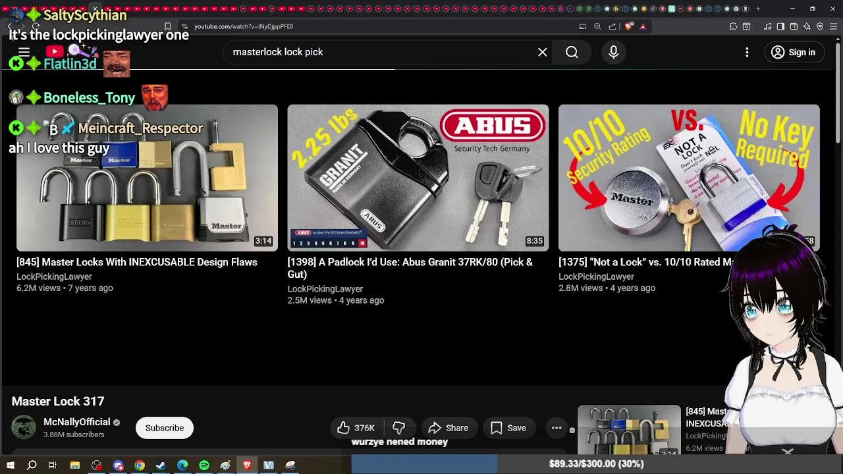The image size is (843, 474).
Task: Open the Brave main hamburger menu
Action: tap(833, 26)
